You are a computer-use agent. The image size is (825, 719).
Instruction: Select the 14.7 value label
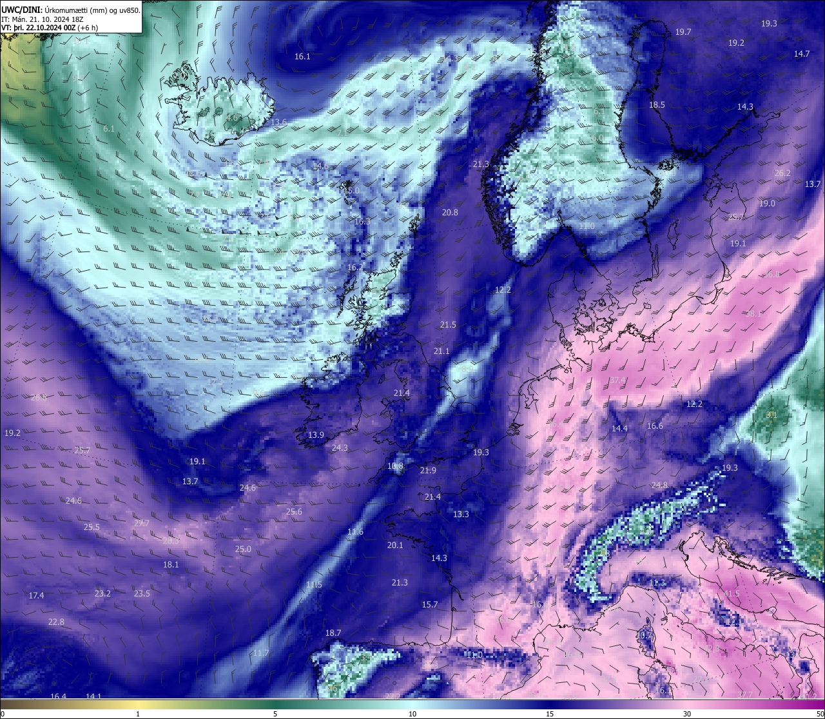802,54
